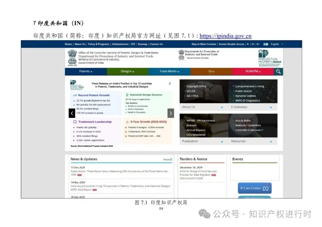This screenshot has width=322, height=227.
Task: Click the Events section heading
Action: coord(238,159)
